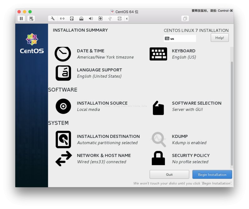This screenshot has width=249, height=209.
Task: Click the 'SOFTWARE' section heading
Action: (x=63, y=90)
